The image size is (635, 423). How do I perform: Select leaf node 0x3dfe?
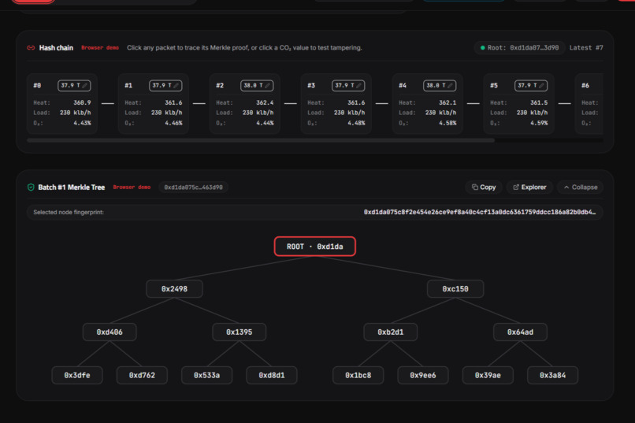click(x=77, y=375)
